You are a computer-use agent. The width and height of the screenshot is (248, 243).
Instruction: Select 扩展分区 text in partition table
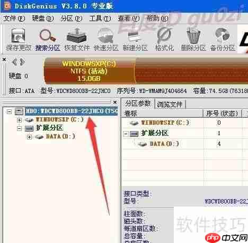[x=154, y=134]
